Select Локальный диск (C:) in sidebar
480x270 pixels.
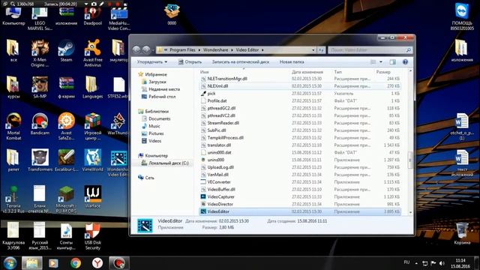(168, 163)
